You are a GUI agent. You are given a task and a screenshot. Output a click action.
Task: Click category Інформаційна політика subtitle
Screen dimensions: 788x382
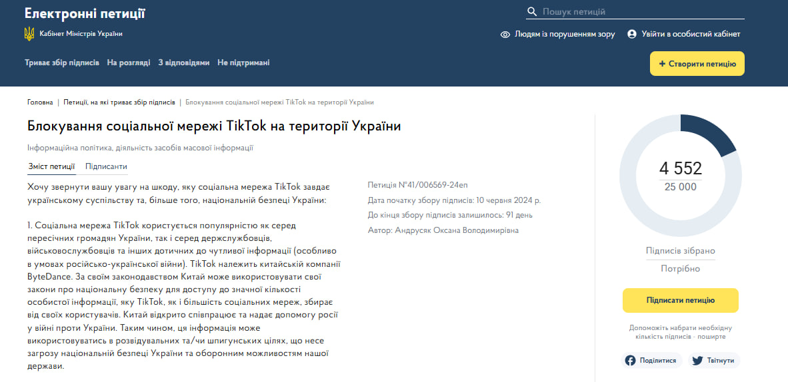point(141,148)
